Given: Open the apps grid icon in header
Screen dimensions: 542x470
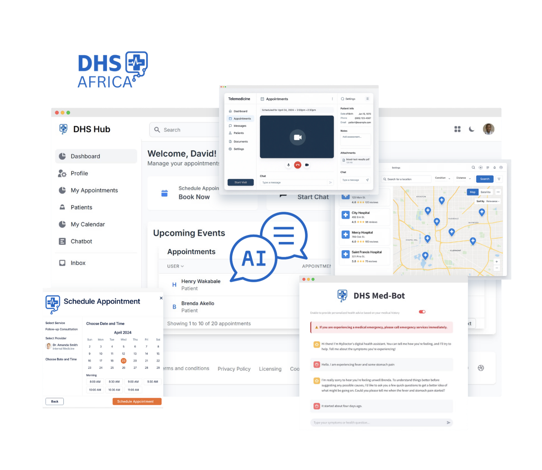Looking at the screenshot, I should pyautogui.click(x=458, y=129).
